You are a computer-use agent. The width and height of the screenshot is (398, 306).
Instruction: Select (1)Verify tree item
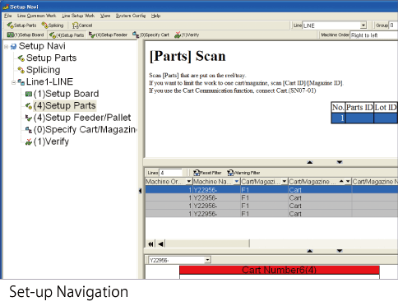pos(51,141)
